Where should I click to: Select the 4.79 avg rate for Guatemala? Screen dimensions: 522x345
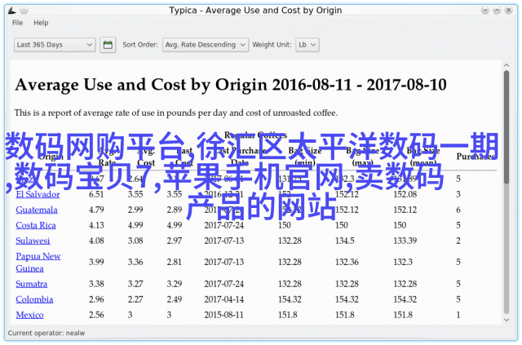pos(96,210)
